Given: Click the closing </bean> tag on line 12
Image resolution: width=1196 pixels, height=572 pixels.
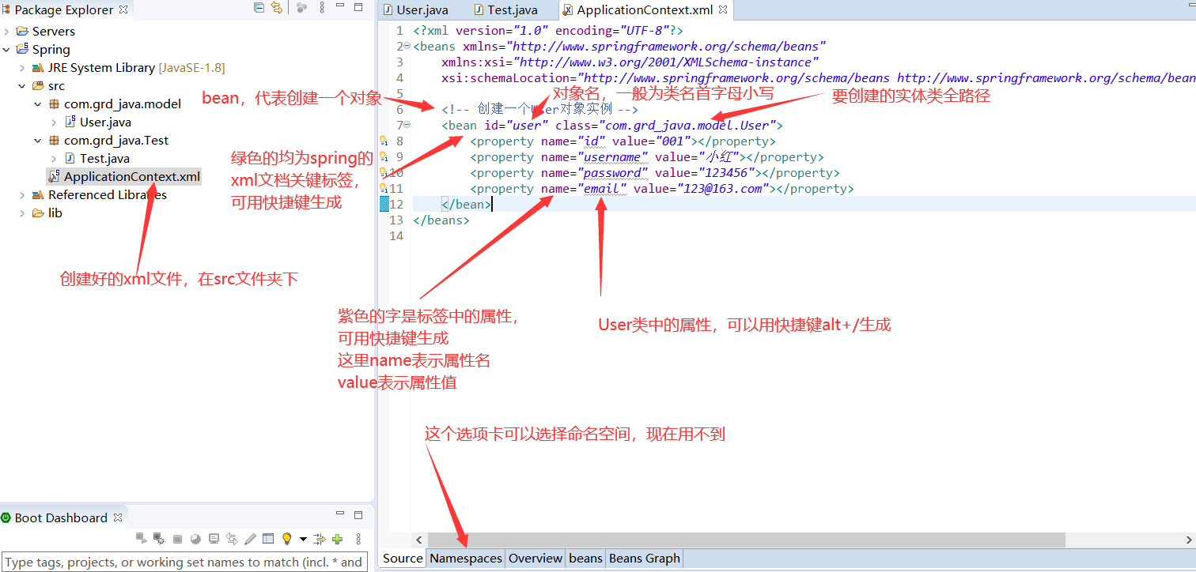Looking at the screenshot, I should coord(466,205).
